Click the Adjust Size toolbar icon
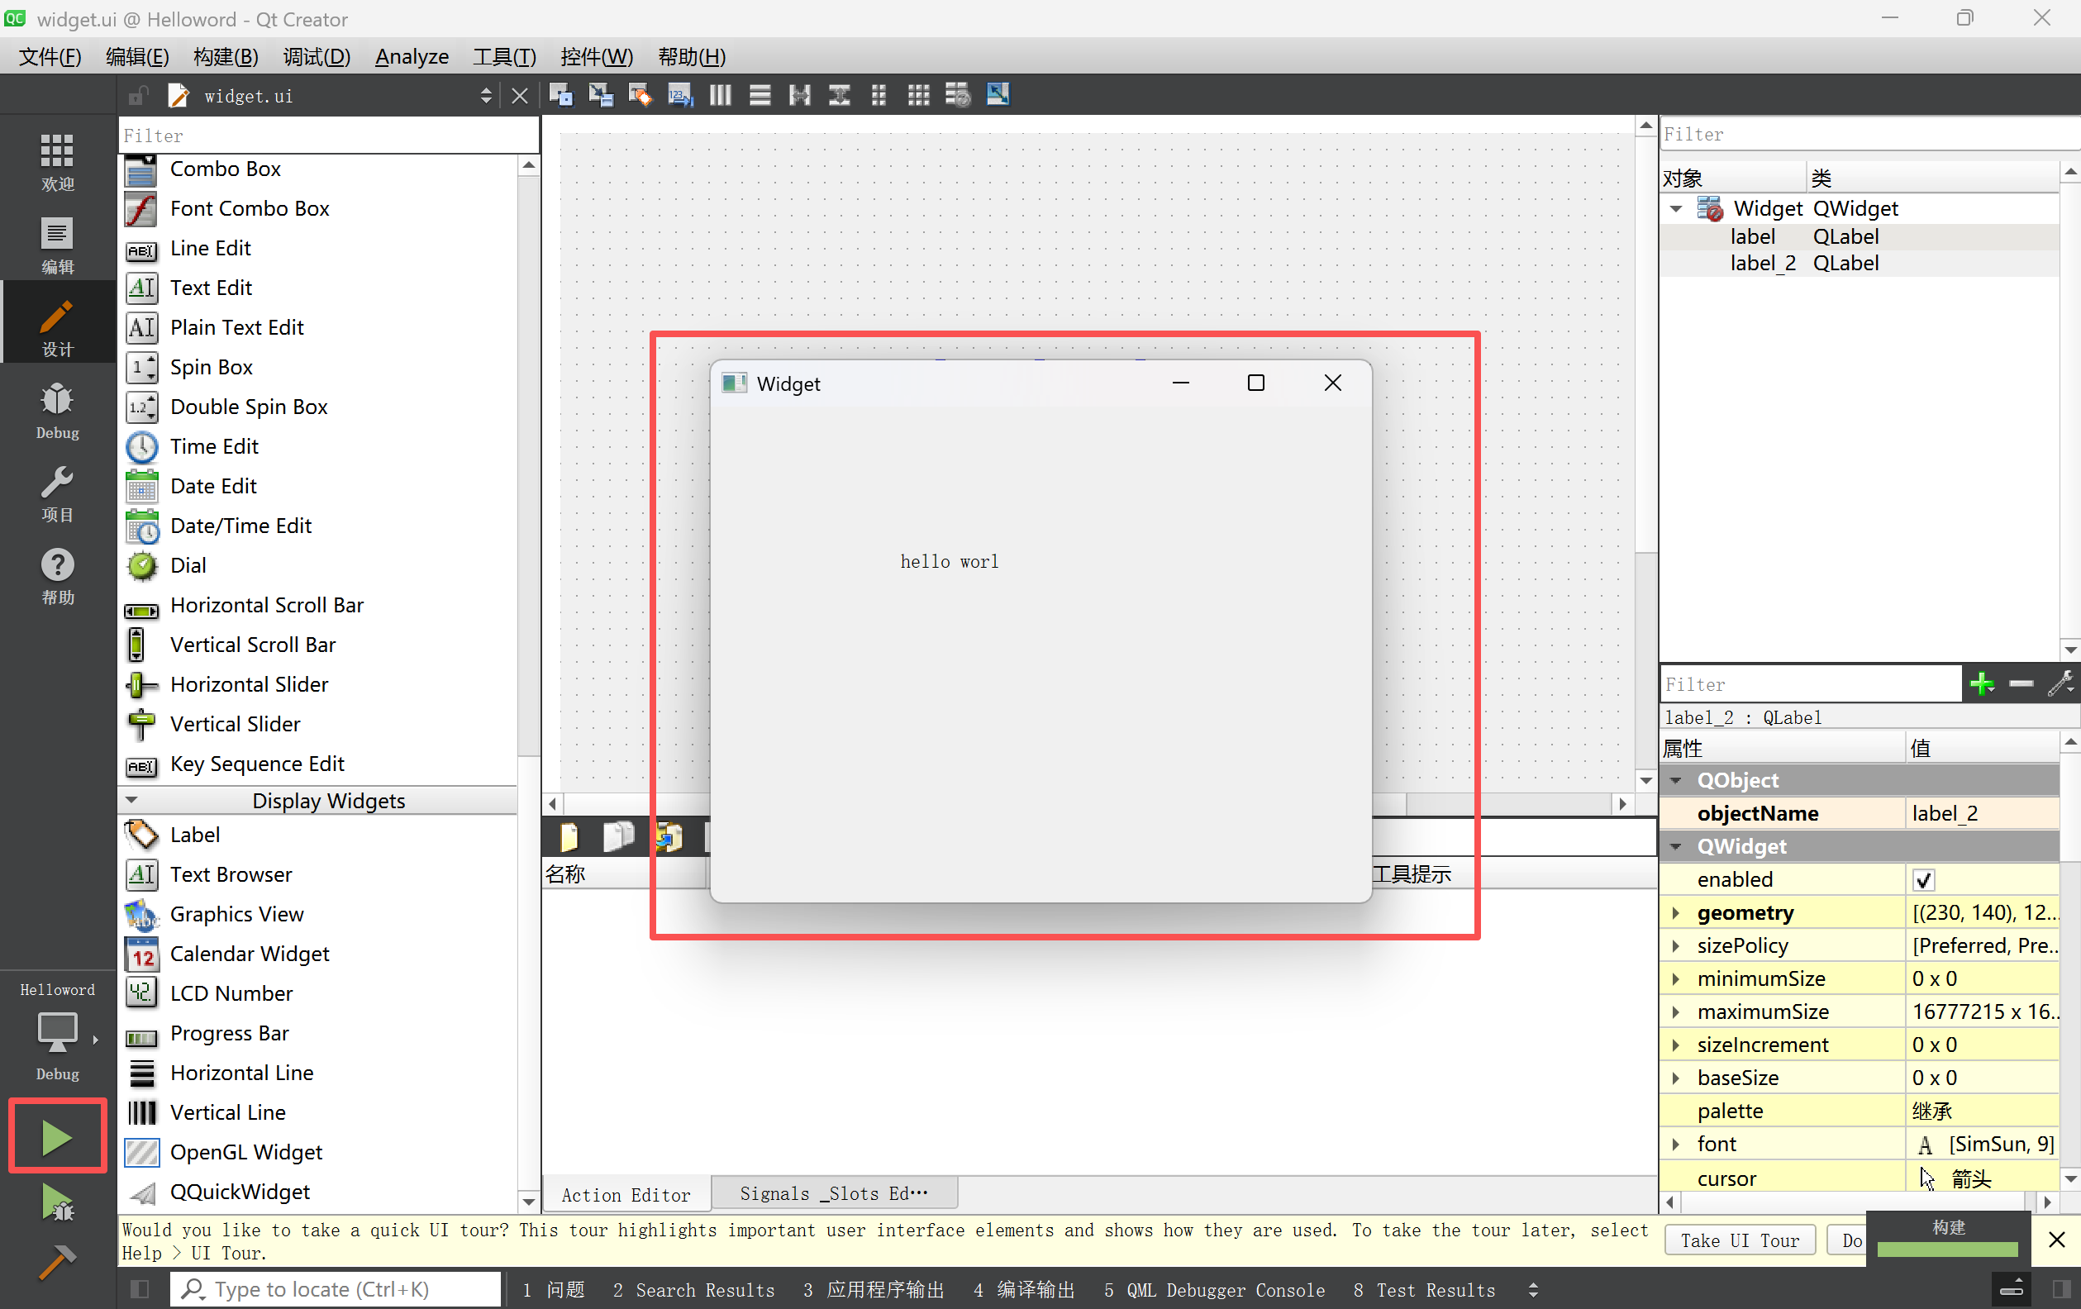Viewport: 2081px width, 1309px height. 998,95
